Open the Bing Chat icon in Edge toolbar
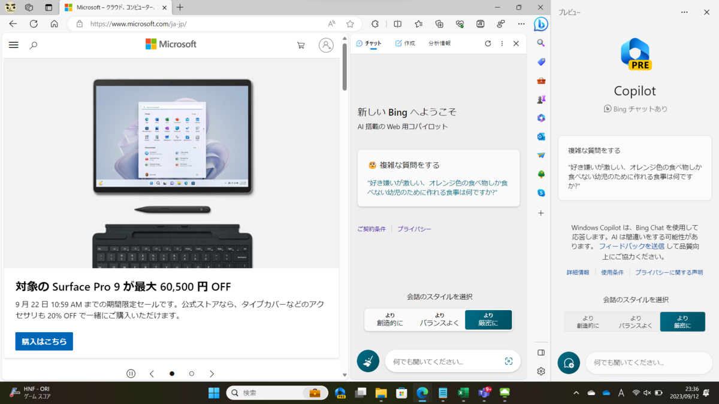The height and width of the screenshot is (404, 719). [541, 24]
